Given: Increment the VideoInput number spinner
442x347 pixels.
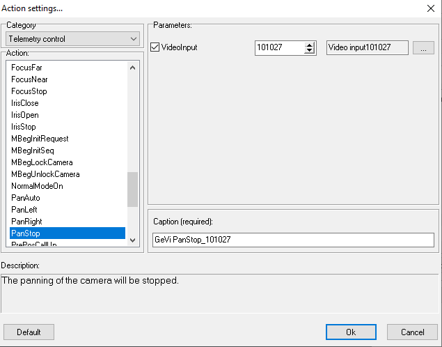Looking at the screenshot, I should [x=310, y=45].
